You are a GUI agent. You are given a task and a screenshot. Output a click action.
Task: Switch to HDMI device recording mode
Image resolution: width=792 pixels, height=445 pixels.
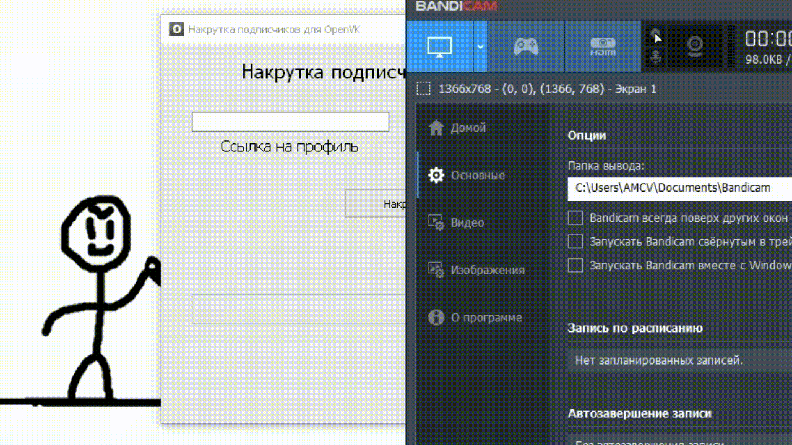tap(603, 46)
